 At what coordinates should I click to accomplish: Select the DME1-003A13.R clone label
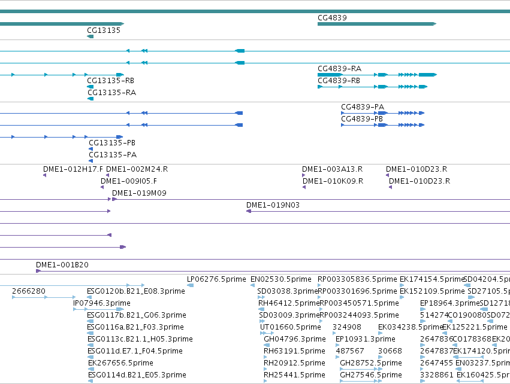pos(332,169)
